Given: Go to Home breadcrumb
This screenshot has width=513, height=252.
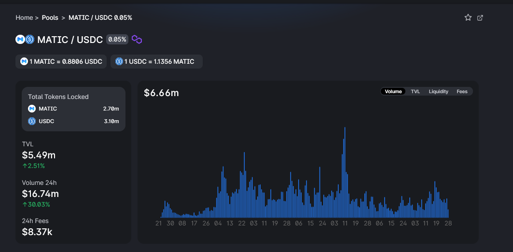Looking at the screenshot, I should 24,18.
